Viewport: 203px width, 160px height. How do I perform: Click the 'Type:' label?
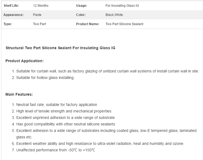point(8,24)
